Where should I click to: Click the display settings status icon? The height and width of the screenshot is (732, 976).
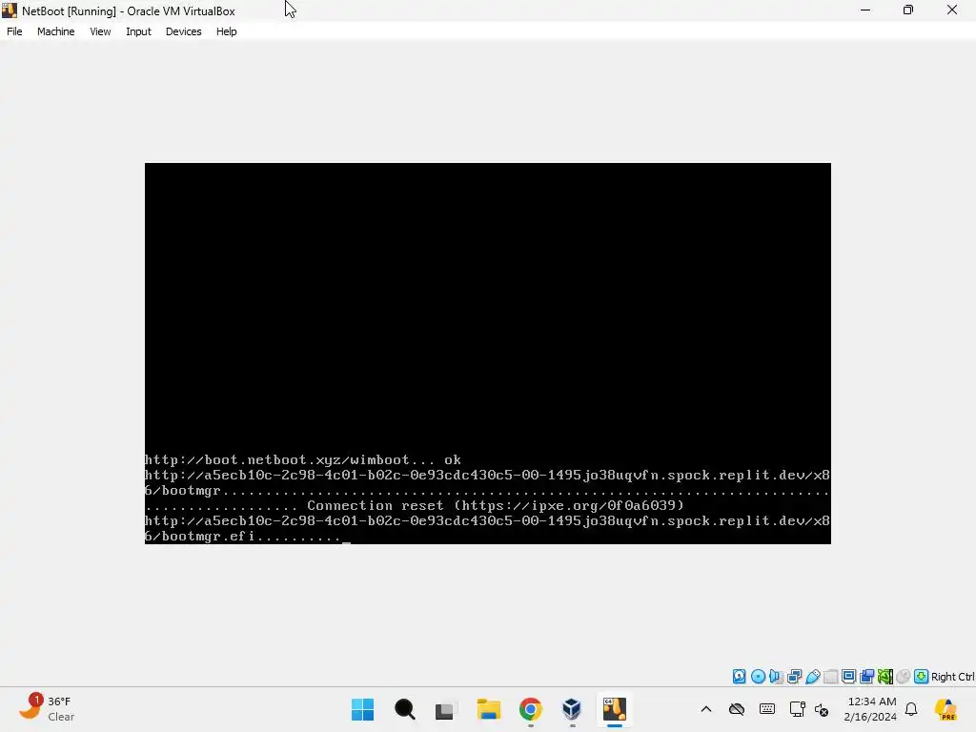848,677
